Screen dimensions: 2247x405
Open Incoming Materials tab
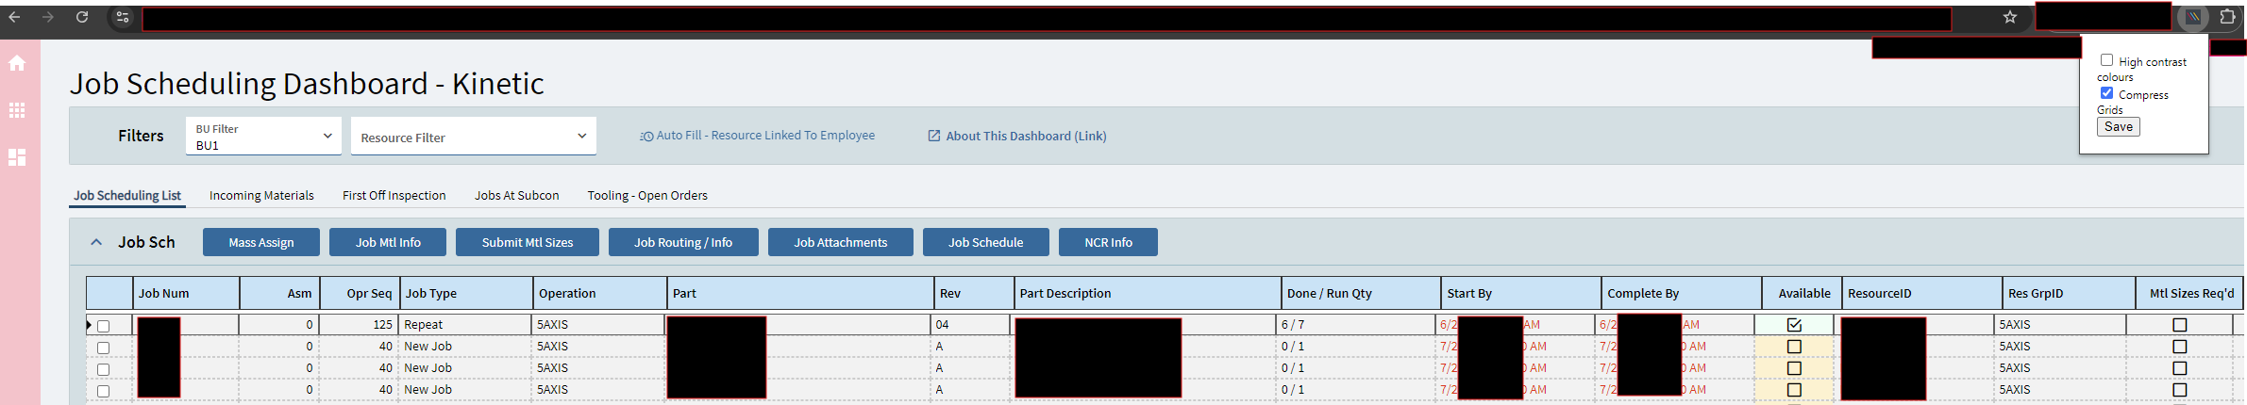pyautogui.click(x=261, y=196)
